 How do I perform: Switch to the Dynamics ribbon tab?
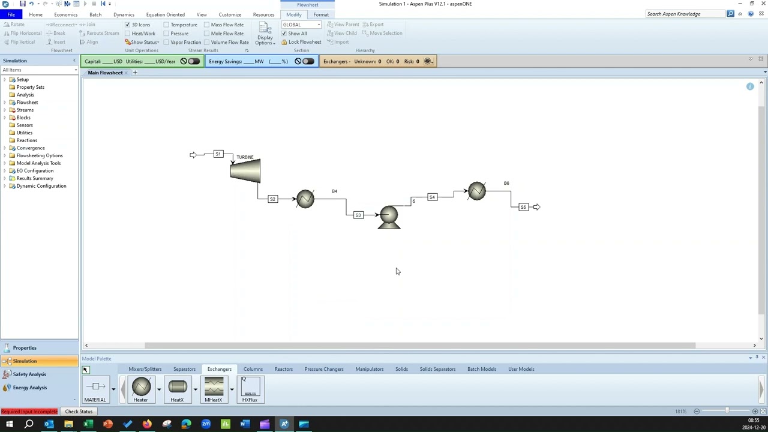124,14
